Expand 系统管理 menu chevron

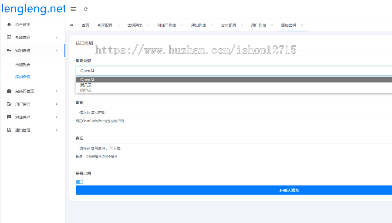57,38
